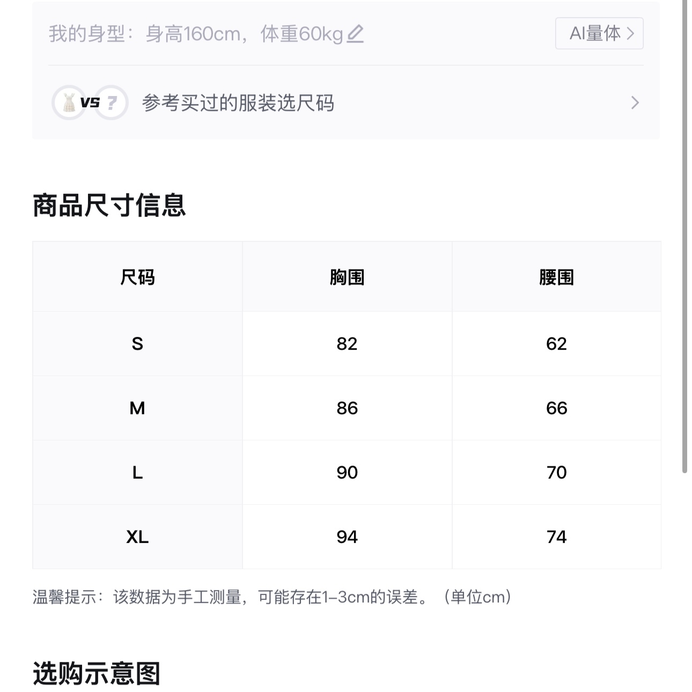Choose size L row in table
Image resolution: width=692 pixels, height=692 pixels.
tap(347, 473)
